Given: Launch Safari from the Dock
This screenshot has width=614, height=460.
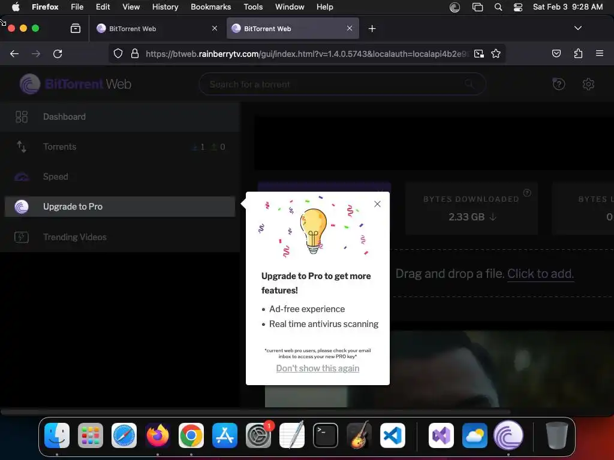Looking at the screenshot, I should (124, 435).
